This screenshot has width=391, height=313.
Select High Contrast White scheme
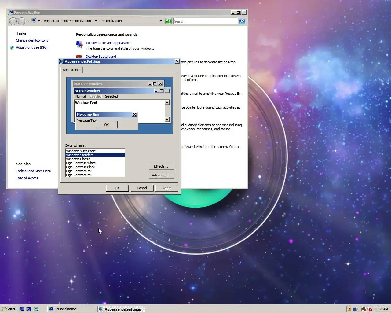95,163
